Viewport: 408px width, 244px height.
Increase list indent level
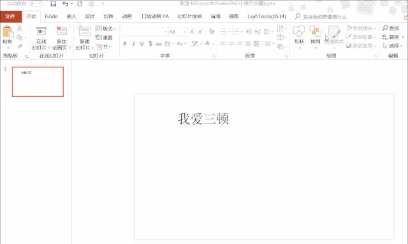(258, 32)
